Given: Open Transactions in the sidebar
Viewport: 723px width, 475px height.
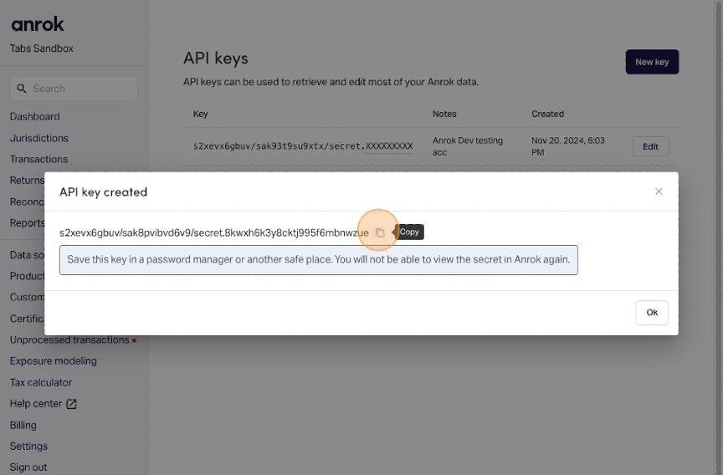Looking at the screenshot, I should [x=38, y=159].
